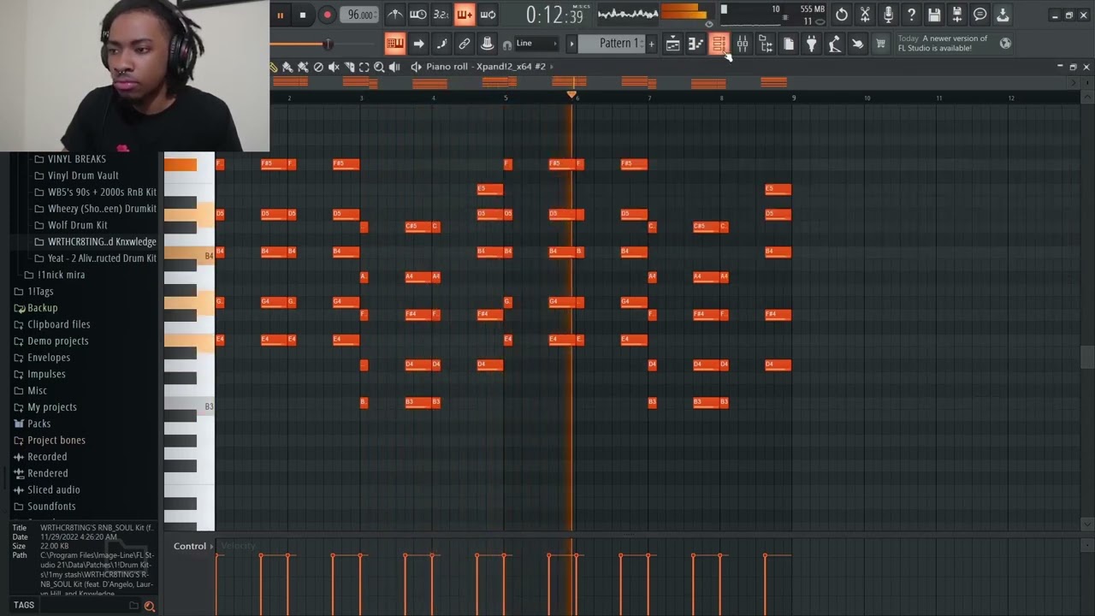Toggle the snap magnet icon
The width and height of the screenshot is (1095, 616).
507,44
